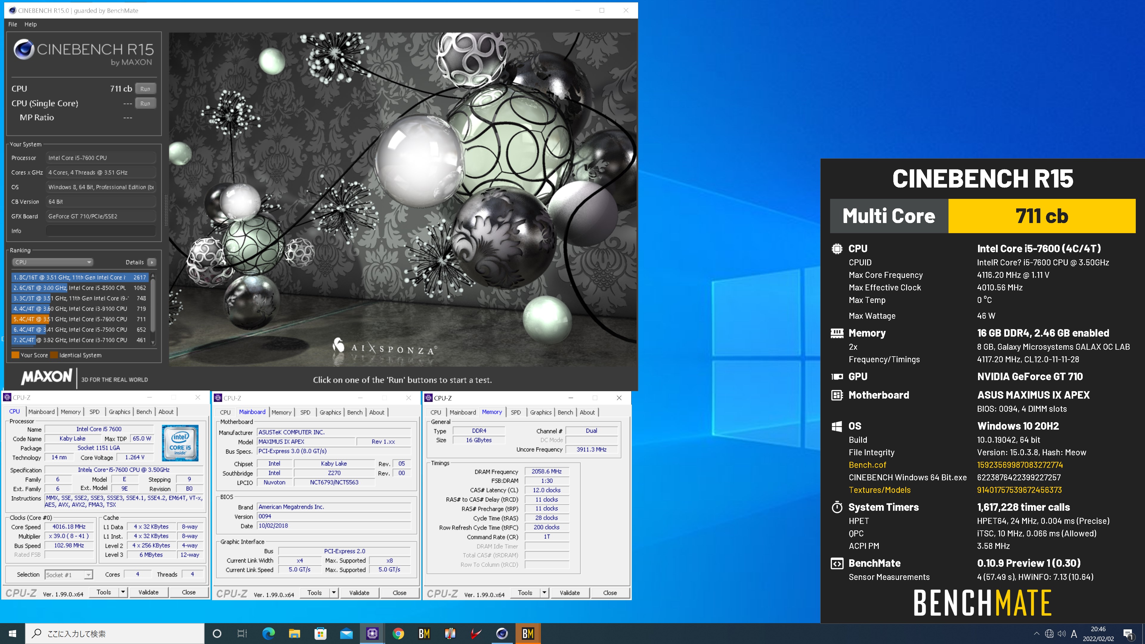Click Validate in the CPU-Z Processor window
The width and height of the screenshot is (1145, 644).
pyautogui.click(x=148, y=592)
